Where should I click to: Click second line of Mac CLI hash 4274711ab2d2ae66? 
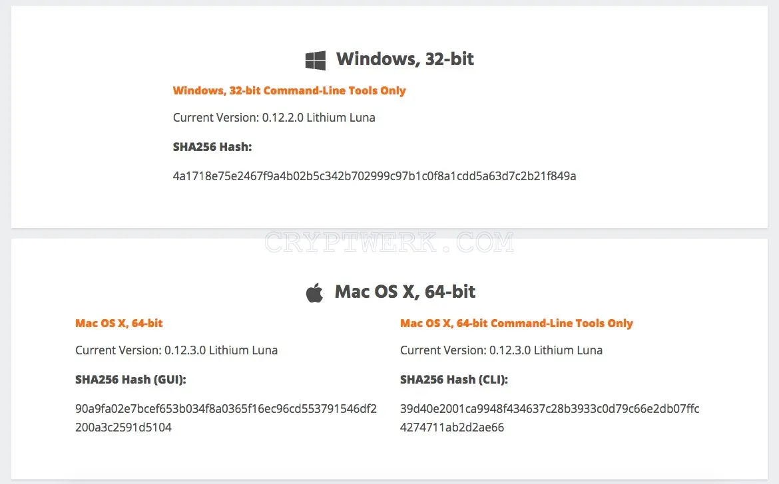[x=452, y=427]
